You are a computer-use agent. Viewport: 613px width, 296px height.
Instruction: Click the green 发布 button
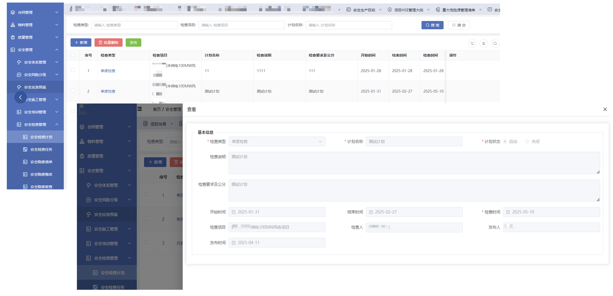click(x=133, y=43)
